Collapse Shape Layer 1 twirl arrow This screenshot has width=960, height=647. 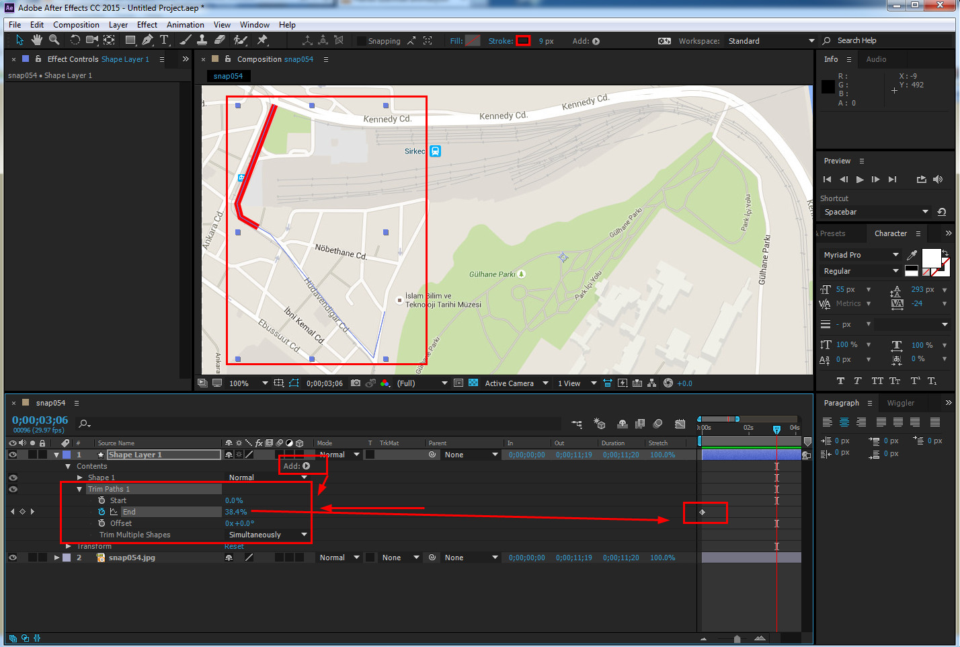point(56,455)
